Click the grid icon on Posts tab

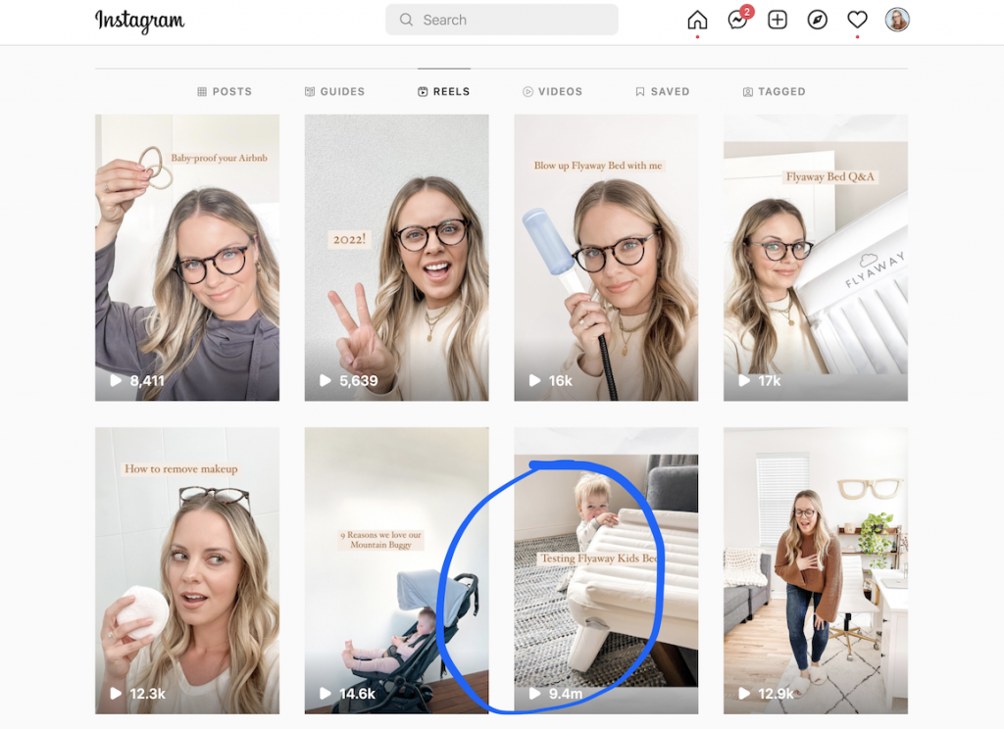202,91
